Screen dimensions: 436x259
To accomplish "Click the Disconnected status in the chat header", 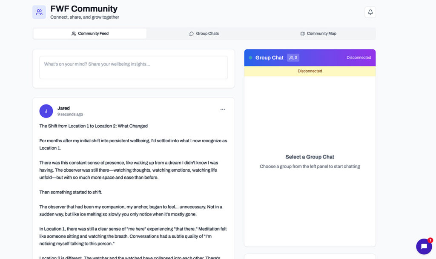I will (x=359, y=58).
